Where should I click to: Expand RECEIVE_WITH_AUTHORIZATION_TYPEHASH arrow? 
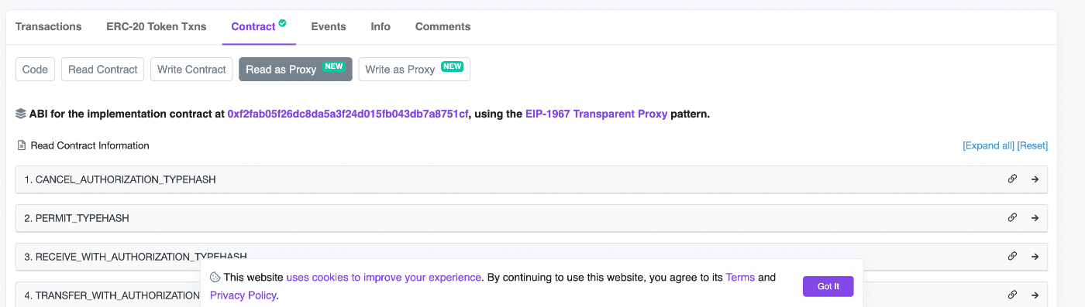1035,256
